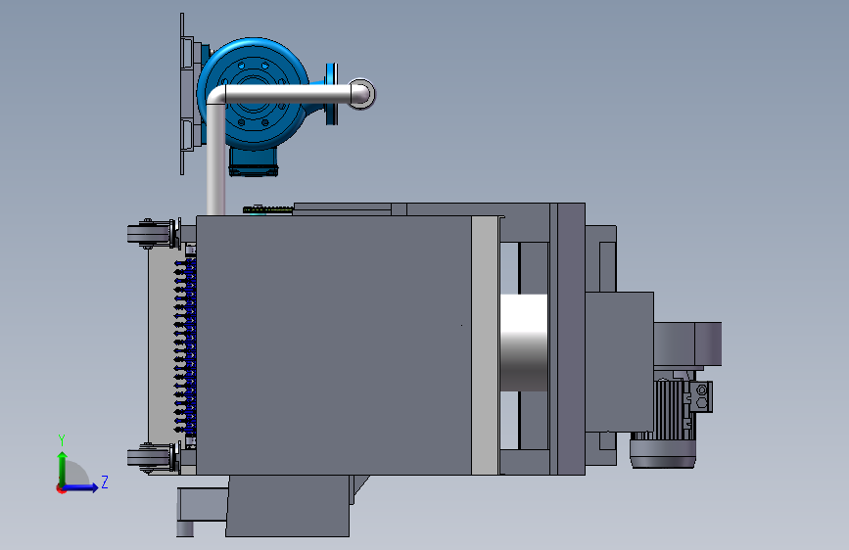Select the round pipe end cap

361,94
